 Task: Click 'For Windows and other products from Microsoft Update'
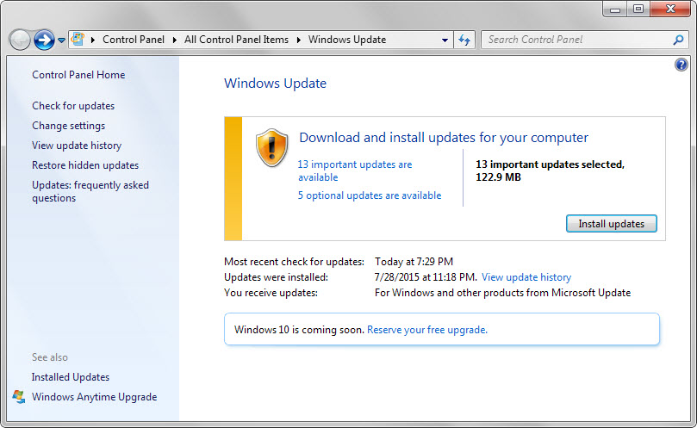(x=503, y=293)
